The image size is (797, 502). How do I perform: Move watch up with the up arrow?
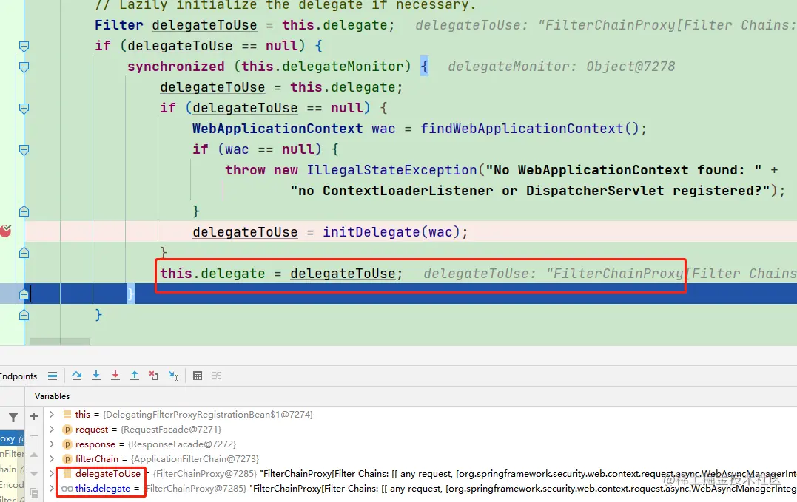[34, 455]
